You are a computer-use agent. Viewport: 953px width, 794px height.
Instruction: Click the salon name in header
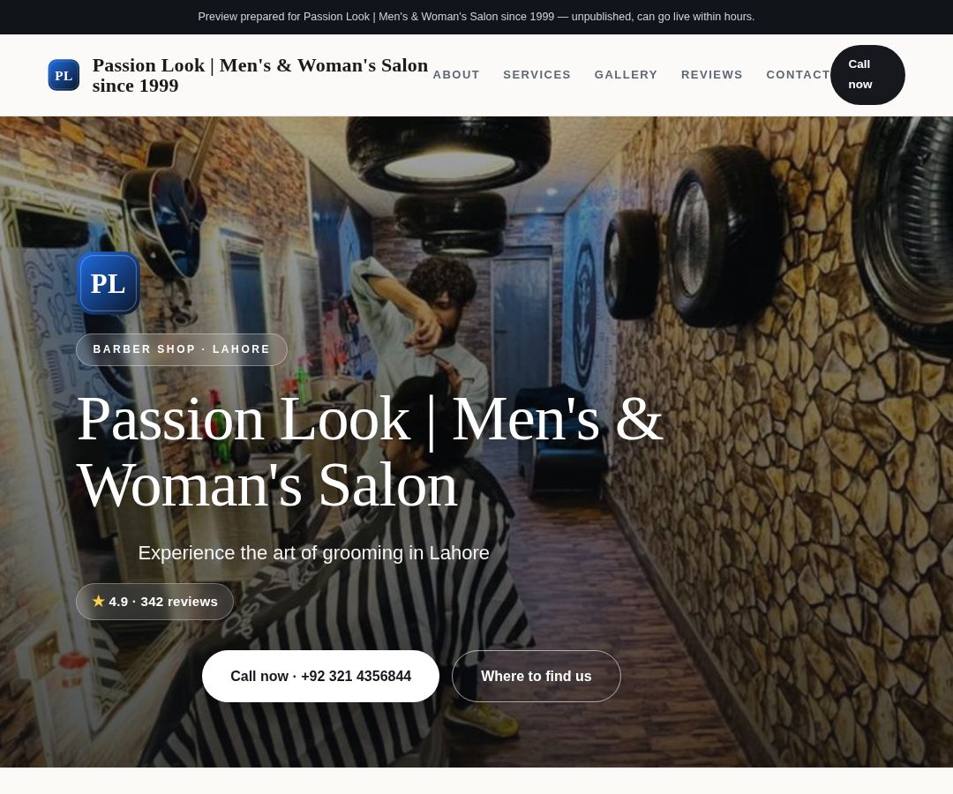coord(260,75)
